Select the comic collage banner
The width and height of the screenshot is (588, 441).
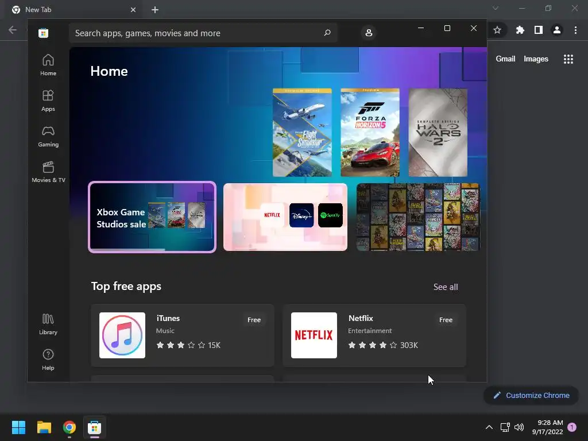coord(418,217)
